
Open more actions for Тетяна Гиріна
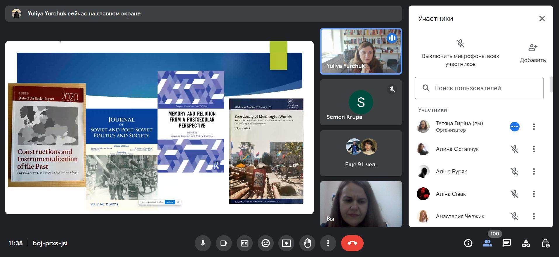pos(534,126)
